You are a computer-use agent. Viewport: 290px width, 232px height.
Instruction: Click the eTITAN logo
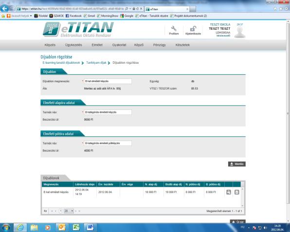point(78,29)
